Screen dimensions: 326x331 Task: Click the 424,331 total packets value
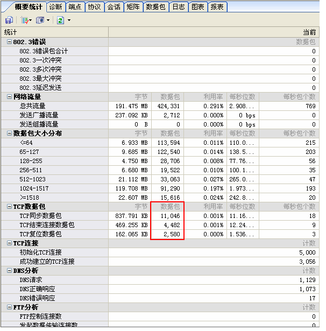click(168, 106)
